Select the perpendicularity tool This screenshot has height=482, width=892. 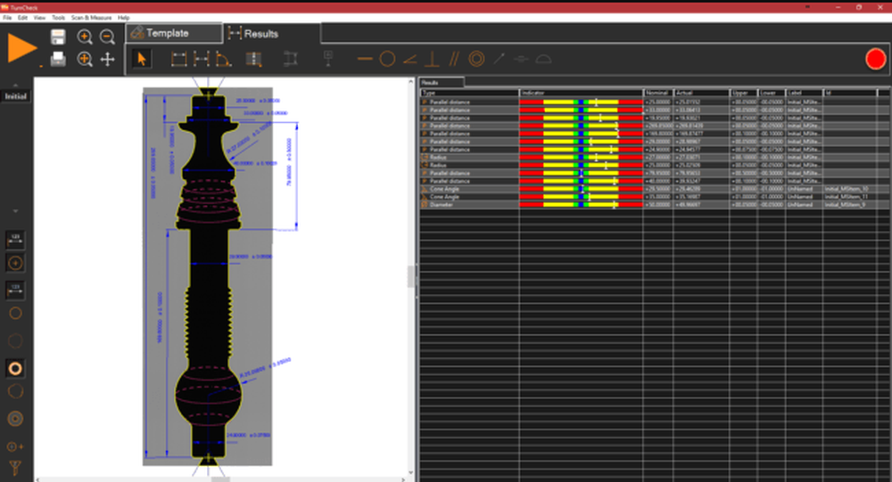tap(432, 59)
